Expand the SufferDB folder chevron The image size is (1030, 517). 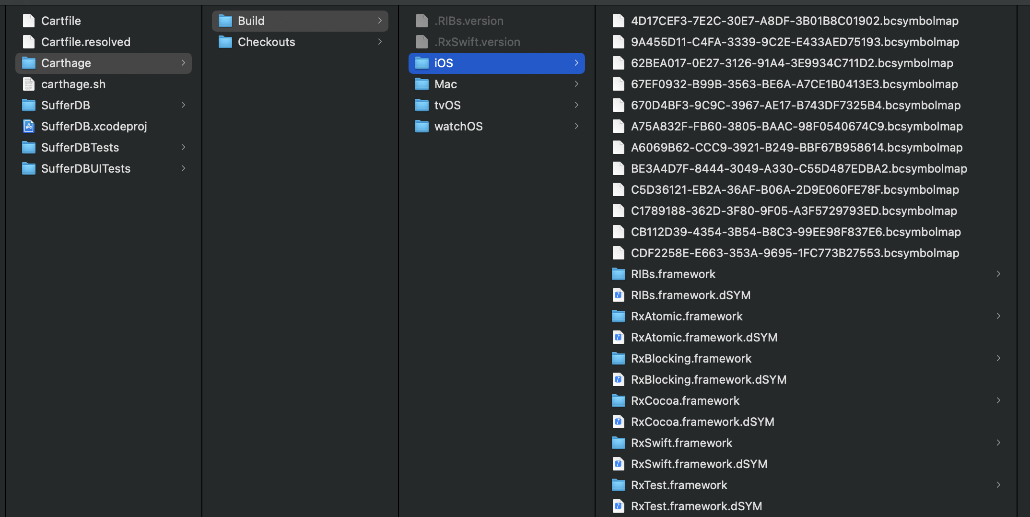click(183, 105)
